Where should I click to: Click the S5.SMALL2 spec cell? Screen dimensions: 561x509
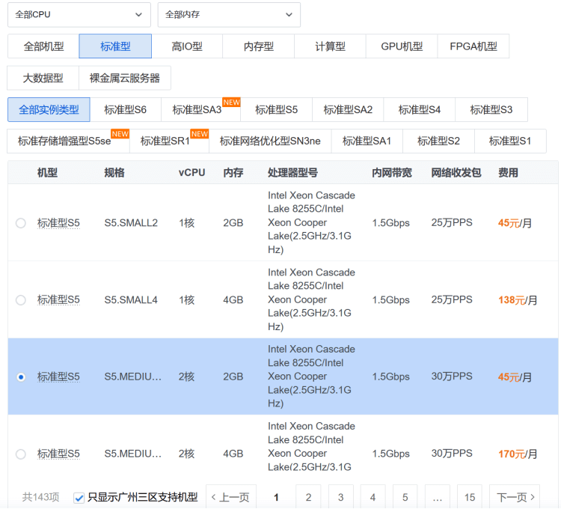[131, 223]
